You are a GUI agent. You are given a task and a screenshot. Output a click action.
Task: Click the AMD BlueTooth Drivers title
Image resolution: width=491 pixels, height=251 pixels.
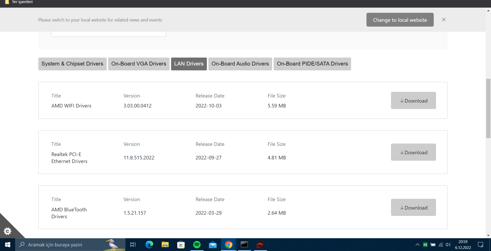(x=69, y=213)
